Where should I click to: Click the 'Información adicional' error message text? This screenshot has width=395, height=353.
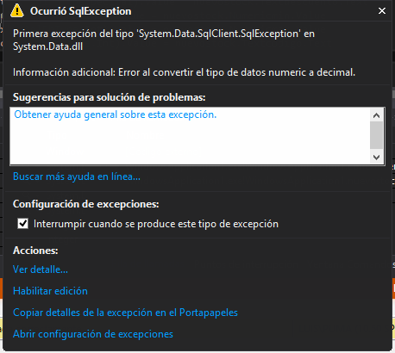(x=184, y=72)
